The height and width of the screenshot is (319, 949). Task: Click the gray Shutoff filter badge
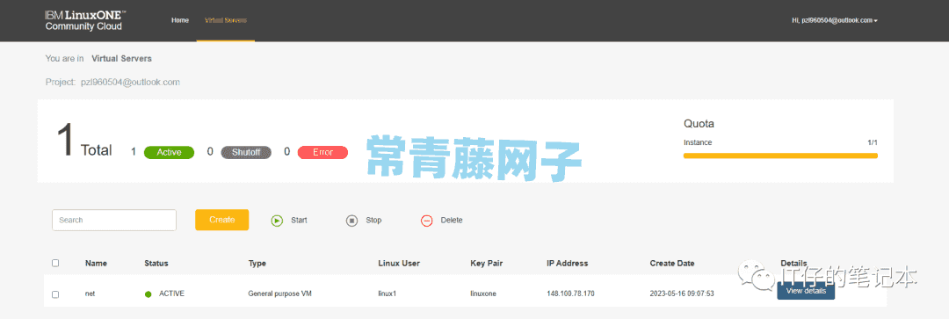[246, 152]
